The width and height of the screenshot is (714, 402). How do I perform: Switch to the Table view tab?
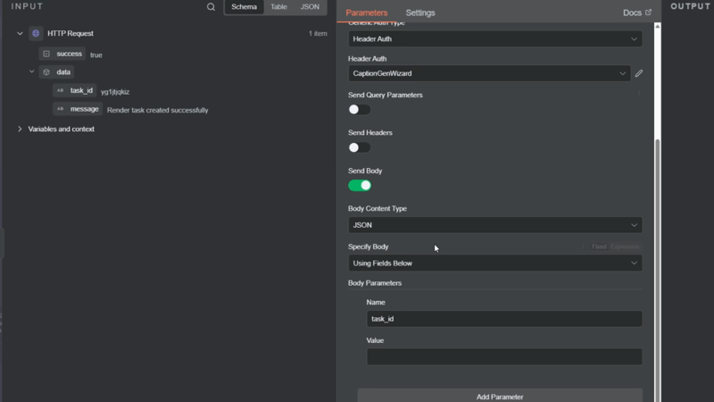click(x=278, y=7)
